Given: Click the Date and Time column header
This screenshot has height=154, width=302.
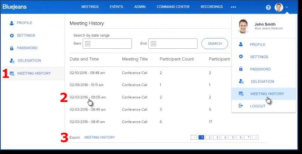Looking at the screenshot, I should tap(84, 59).
